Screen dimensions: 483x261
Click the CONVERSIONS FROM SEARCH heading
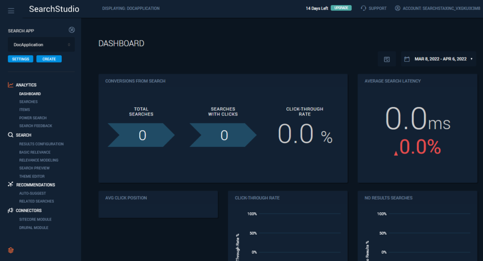tap(135, 81)
